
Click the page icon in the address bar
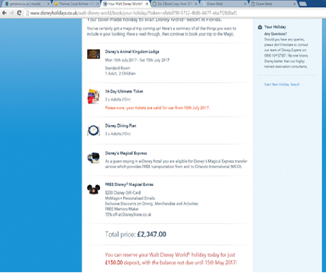27,13
